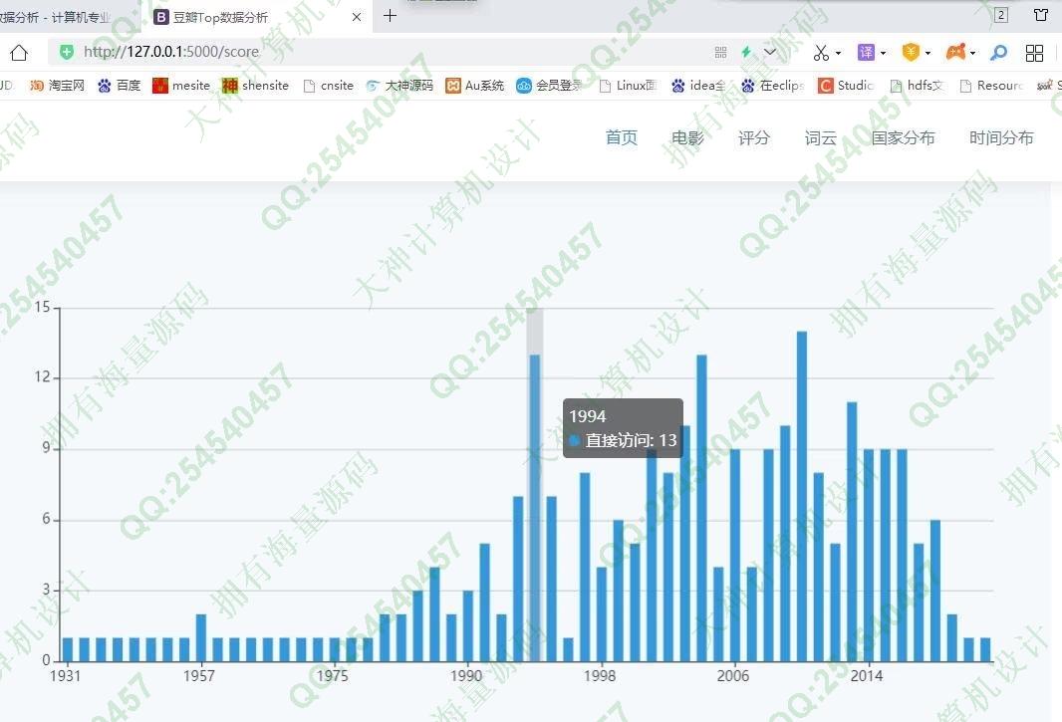Click the x-axis label 1998

600,675
